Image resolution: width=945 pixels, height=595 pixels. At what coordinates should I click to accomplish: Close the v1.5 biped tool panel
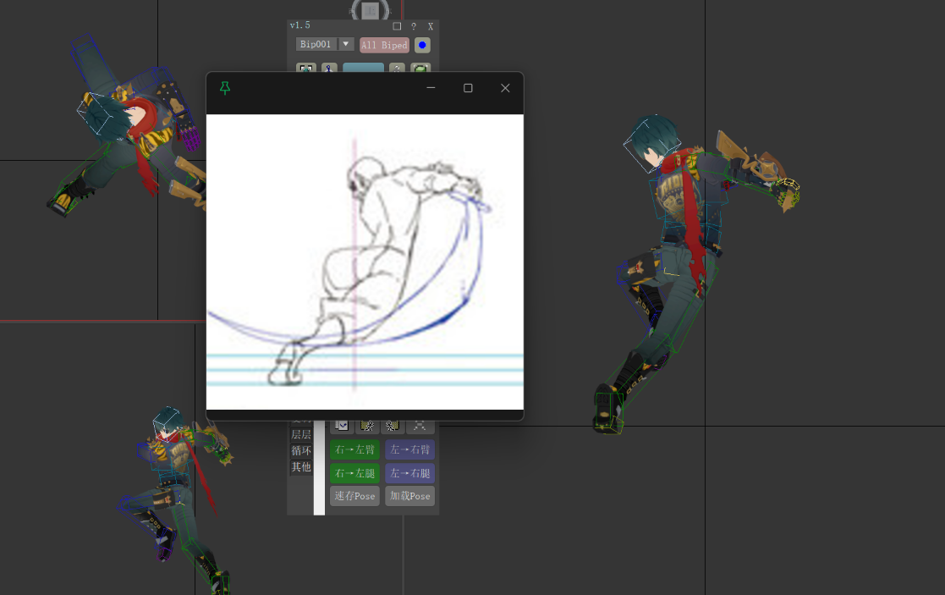tap(431, 26)
